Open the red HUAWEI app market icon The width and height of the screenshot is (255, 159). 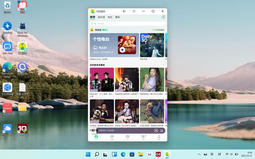[7, 110]
